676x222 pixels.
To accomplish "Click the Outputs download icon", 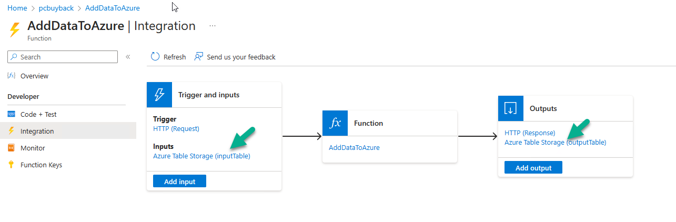I will click(x=511, y=108).
